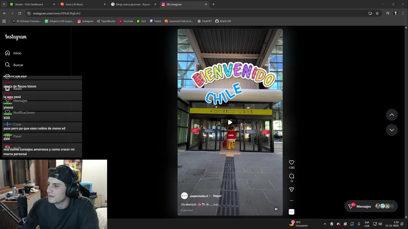Click taskbar microphone icon
The width and height of the screenshot is (408, 229).
(359, 224)
